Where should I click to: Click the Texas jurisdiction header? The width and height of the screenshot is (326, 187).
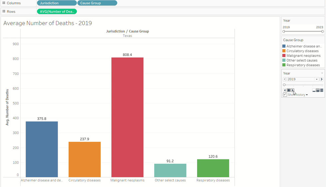127,36
